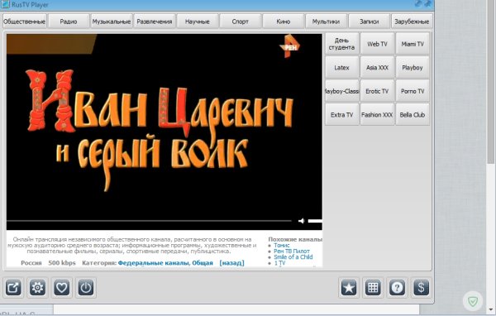This screenshot has height=316, width=496.
Task: Select the Научные category tab
Action: [x=198, y=22]
